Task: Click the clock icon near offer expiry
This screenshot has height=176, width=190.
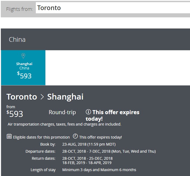Action: 75,136
